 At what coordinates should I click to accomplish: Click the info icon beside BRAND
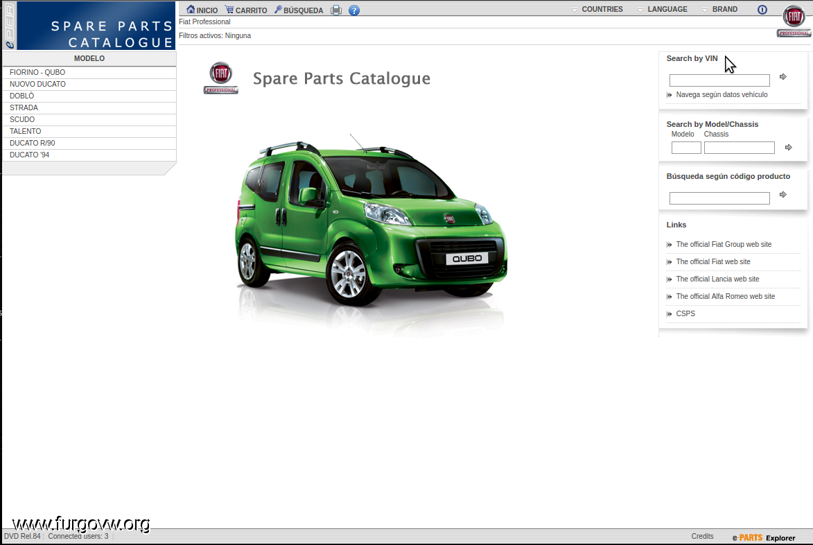tap(762, 10)
